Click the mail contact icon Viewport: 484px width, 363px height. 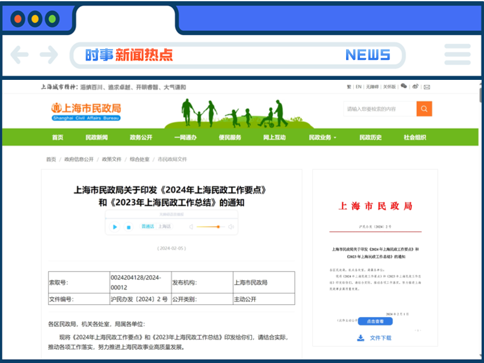[x=427, y=87]
